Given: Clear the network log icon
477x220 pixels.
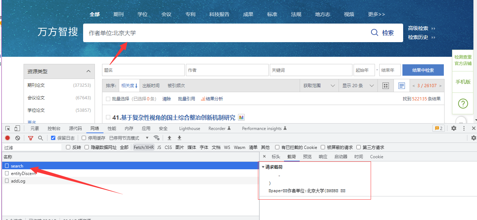Looking at the screenshot, I should click(17, 138).
